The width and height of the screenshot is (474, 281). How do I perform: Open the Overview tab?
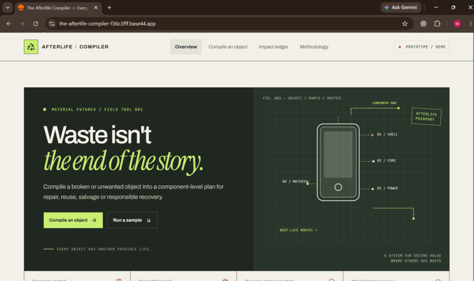point(186,47)
